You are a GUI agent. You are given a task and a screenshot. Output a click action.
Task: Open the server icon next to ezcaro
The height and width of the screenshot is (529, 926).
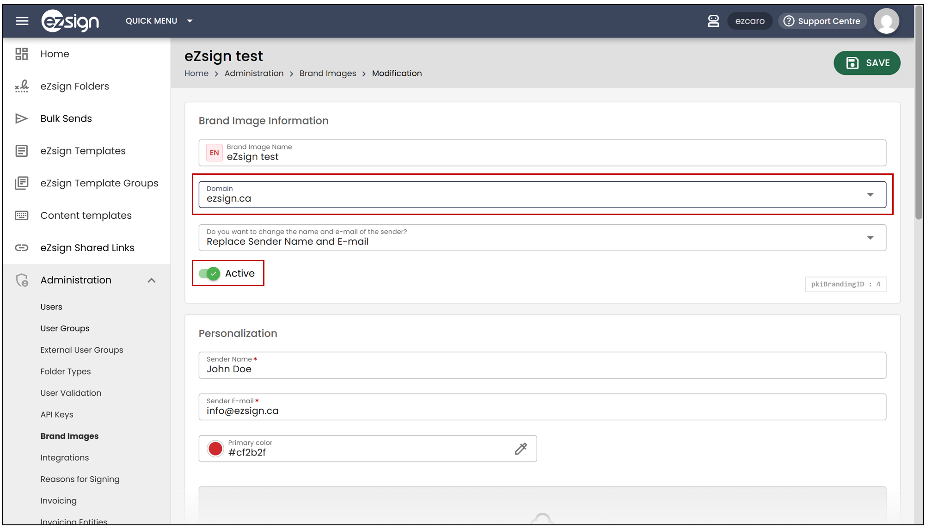point(713,21)
